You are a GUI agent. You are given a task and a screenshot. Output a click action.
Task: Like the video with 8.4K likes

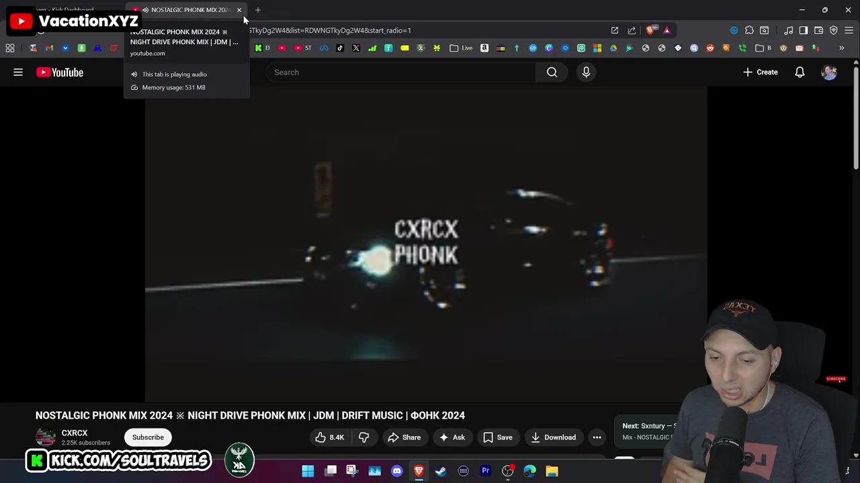pyautogui.click(x=330, y=437)
